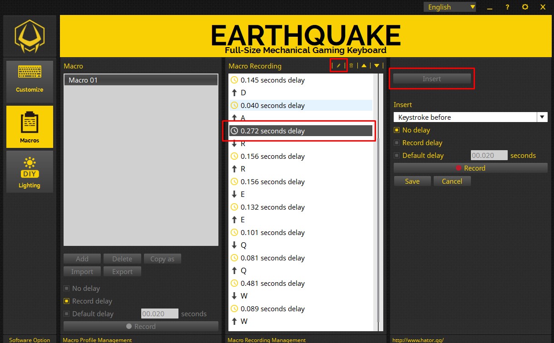
Task: Click the Insert panel Record button with red dot
Action: pyautogui.click(x=470, y=168)
